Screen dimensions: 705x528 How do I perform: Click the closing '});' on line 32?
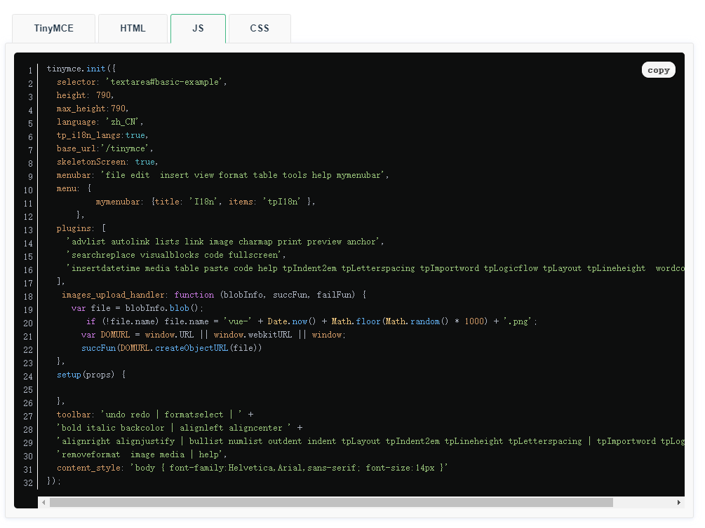(x=53, y=481)
